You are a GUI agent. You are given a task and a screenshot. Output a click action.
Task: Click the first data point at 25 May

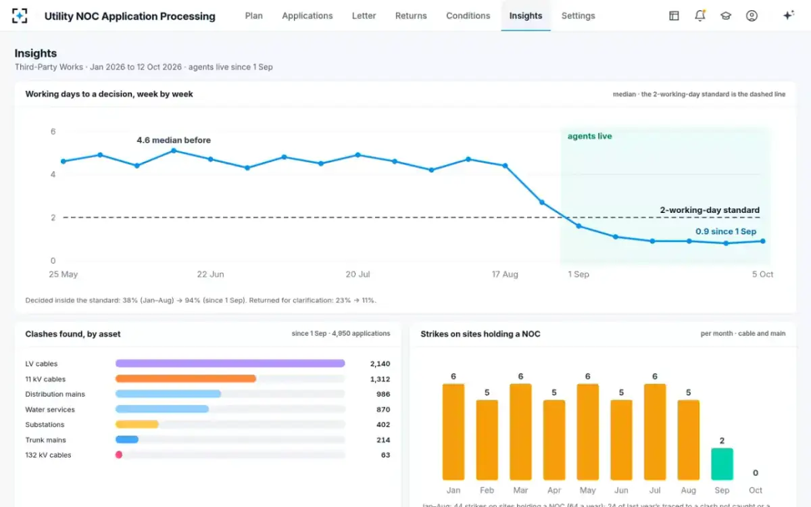click(x=64, y=161)
